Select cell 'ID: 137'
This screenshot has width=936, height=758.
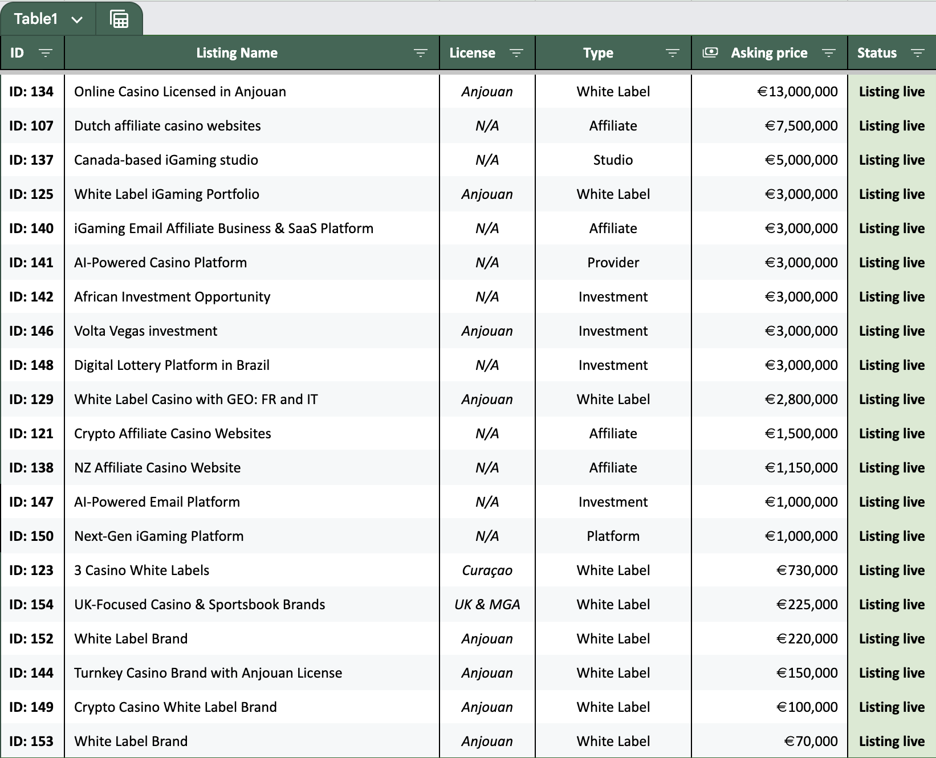coord(32,160)
